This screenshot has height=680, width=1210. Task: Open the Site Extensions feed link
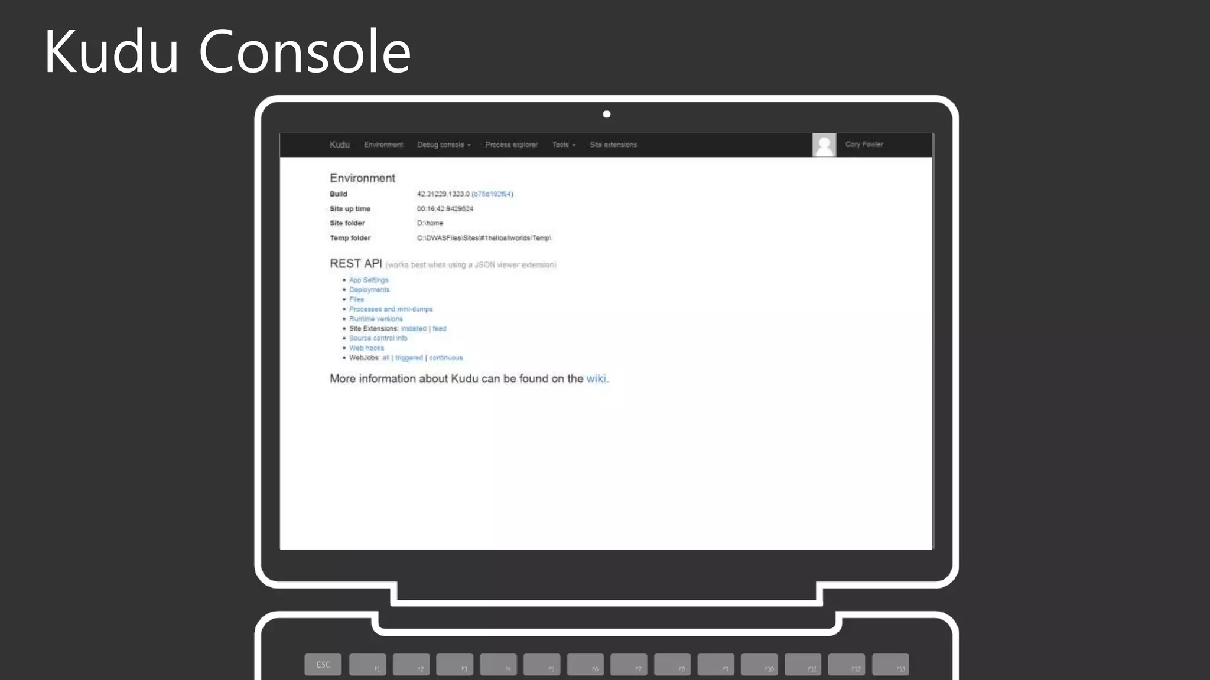point(439,329)
